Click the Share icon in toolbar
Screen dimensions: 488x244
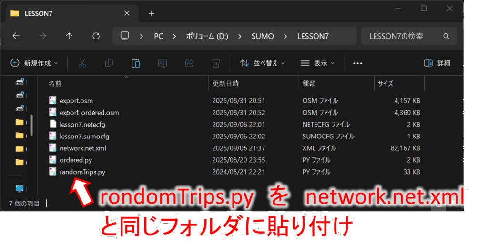pyautogui.click(x=189, y=63)
